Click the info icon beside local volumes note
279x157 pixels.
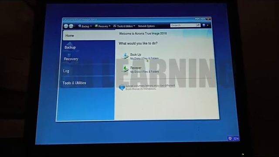coord(122,87)
